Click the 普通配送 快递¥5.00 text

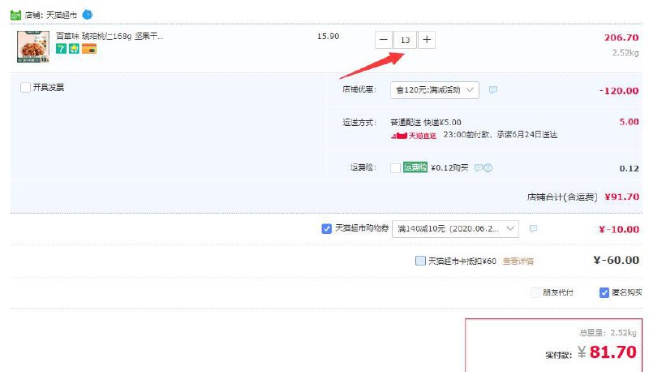425,122
